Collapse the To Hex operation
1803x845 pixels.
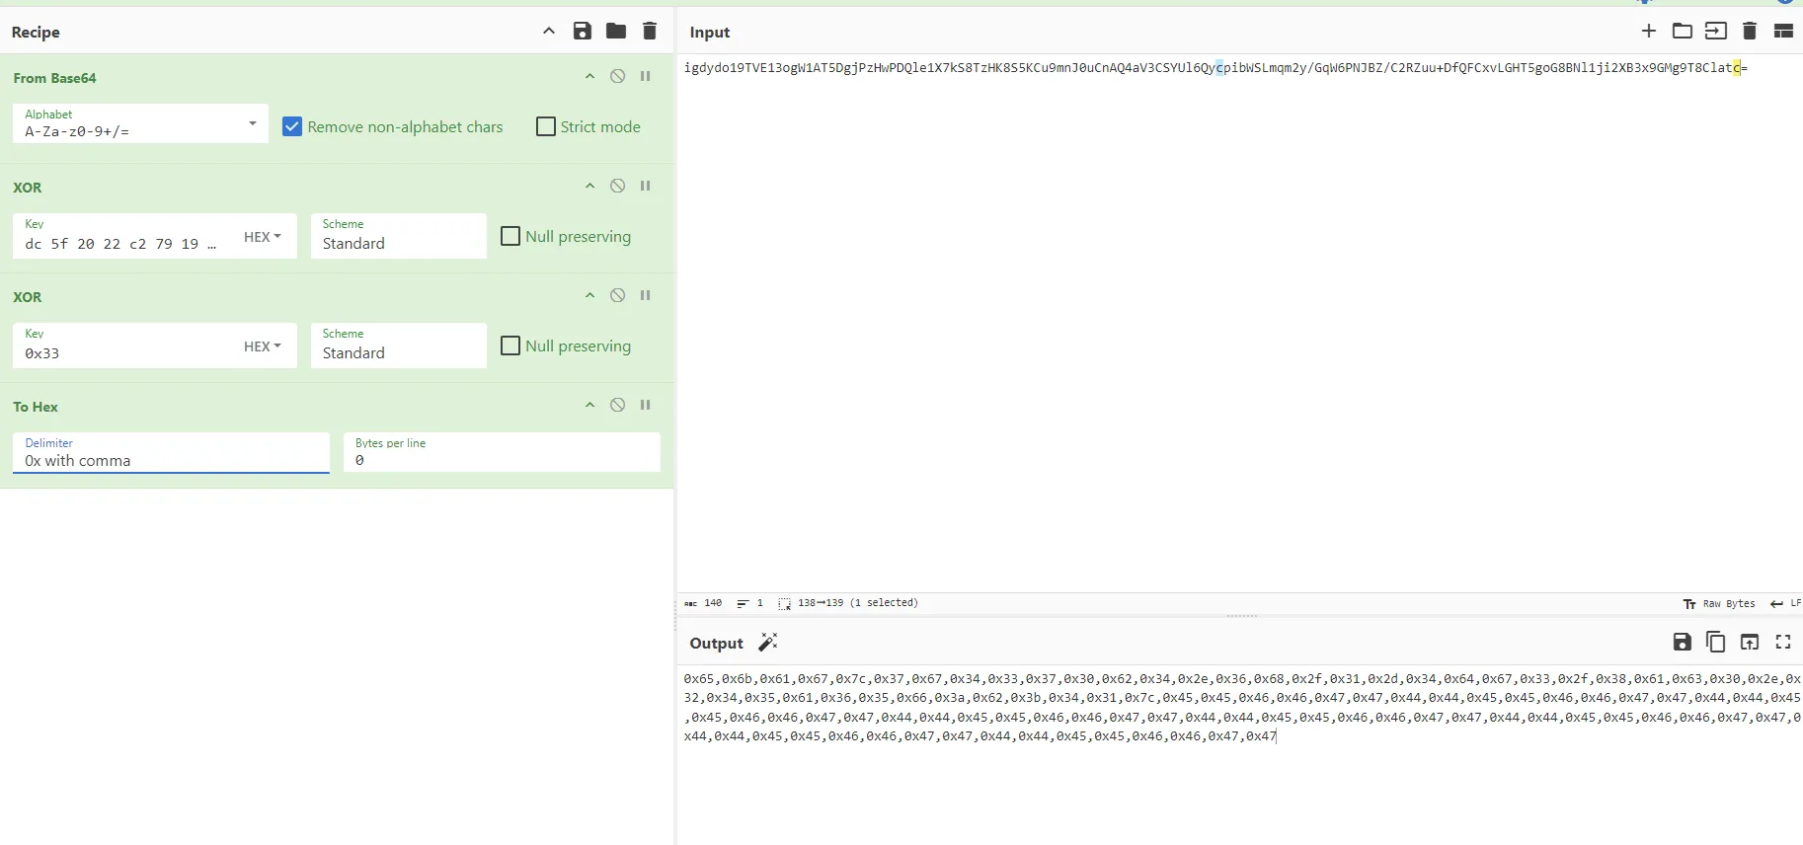tap(589, 406)
